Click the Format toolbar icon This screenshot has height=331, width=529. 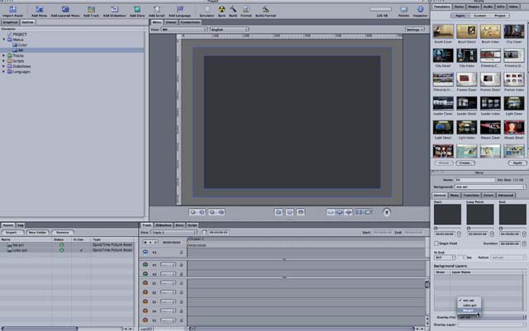point(246,9)
